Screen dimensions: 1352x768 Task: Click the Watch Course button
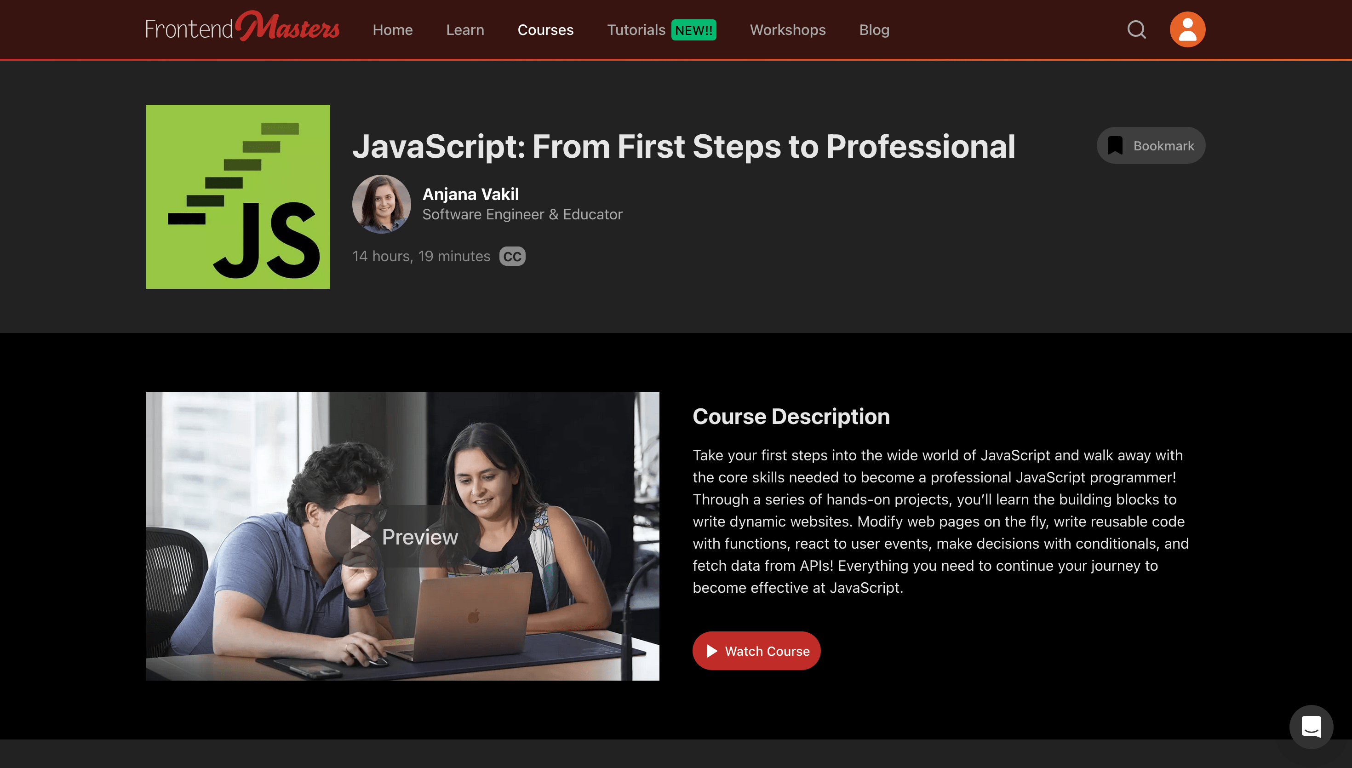click(756, 651)
